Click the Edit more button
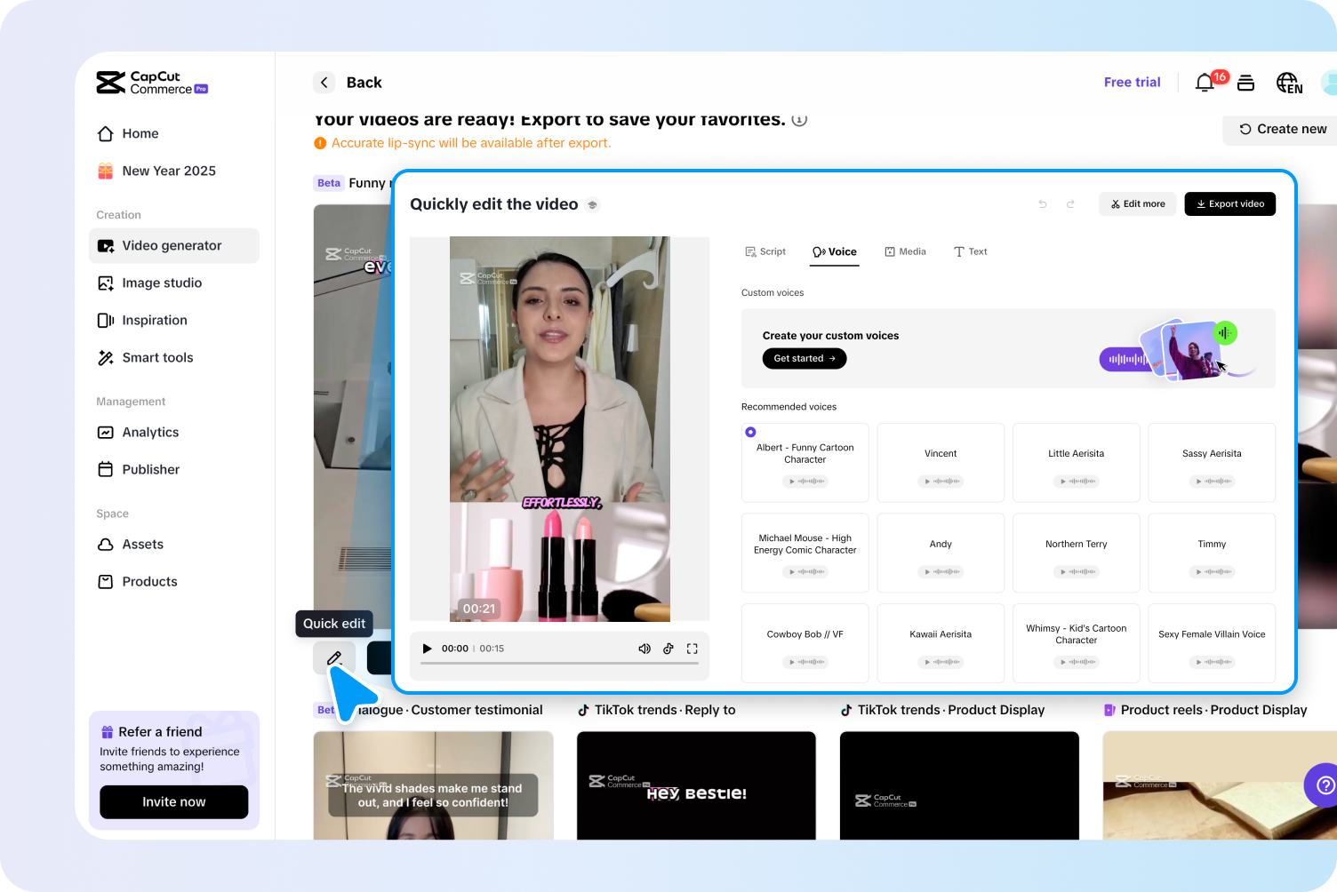 (x=1138, y=204)
